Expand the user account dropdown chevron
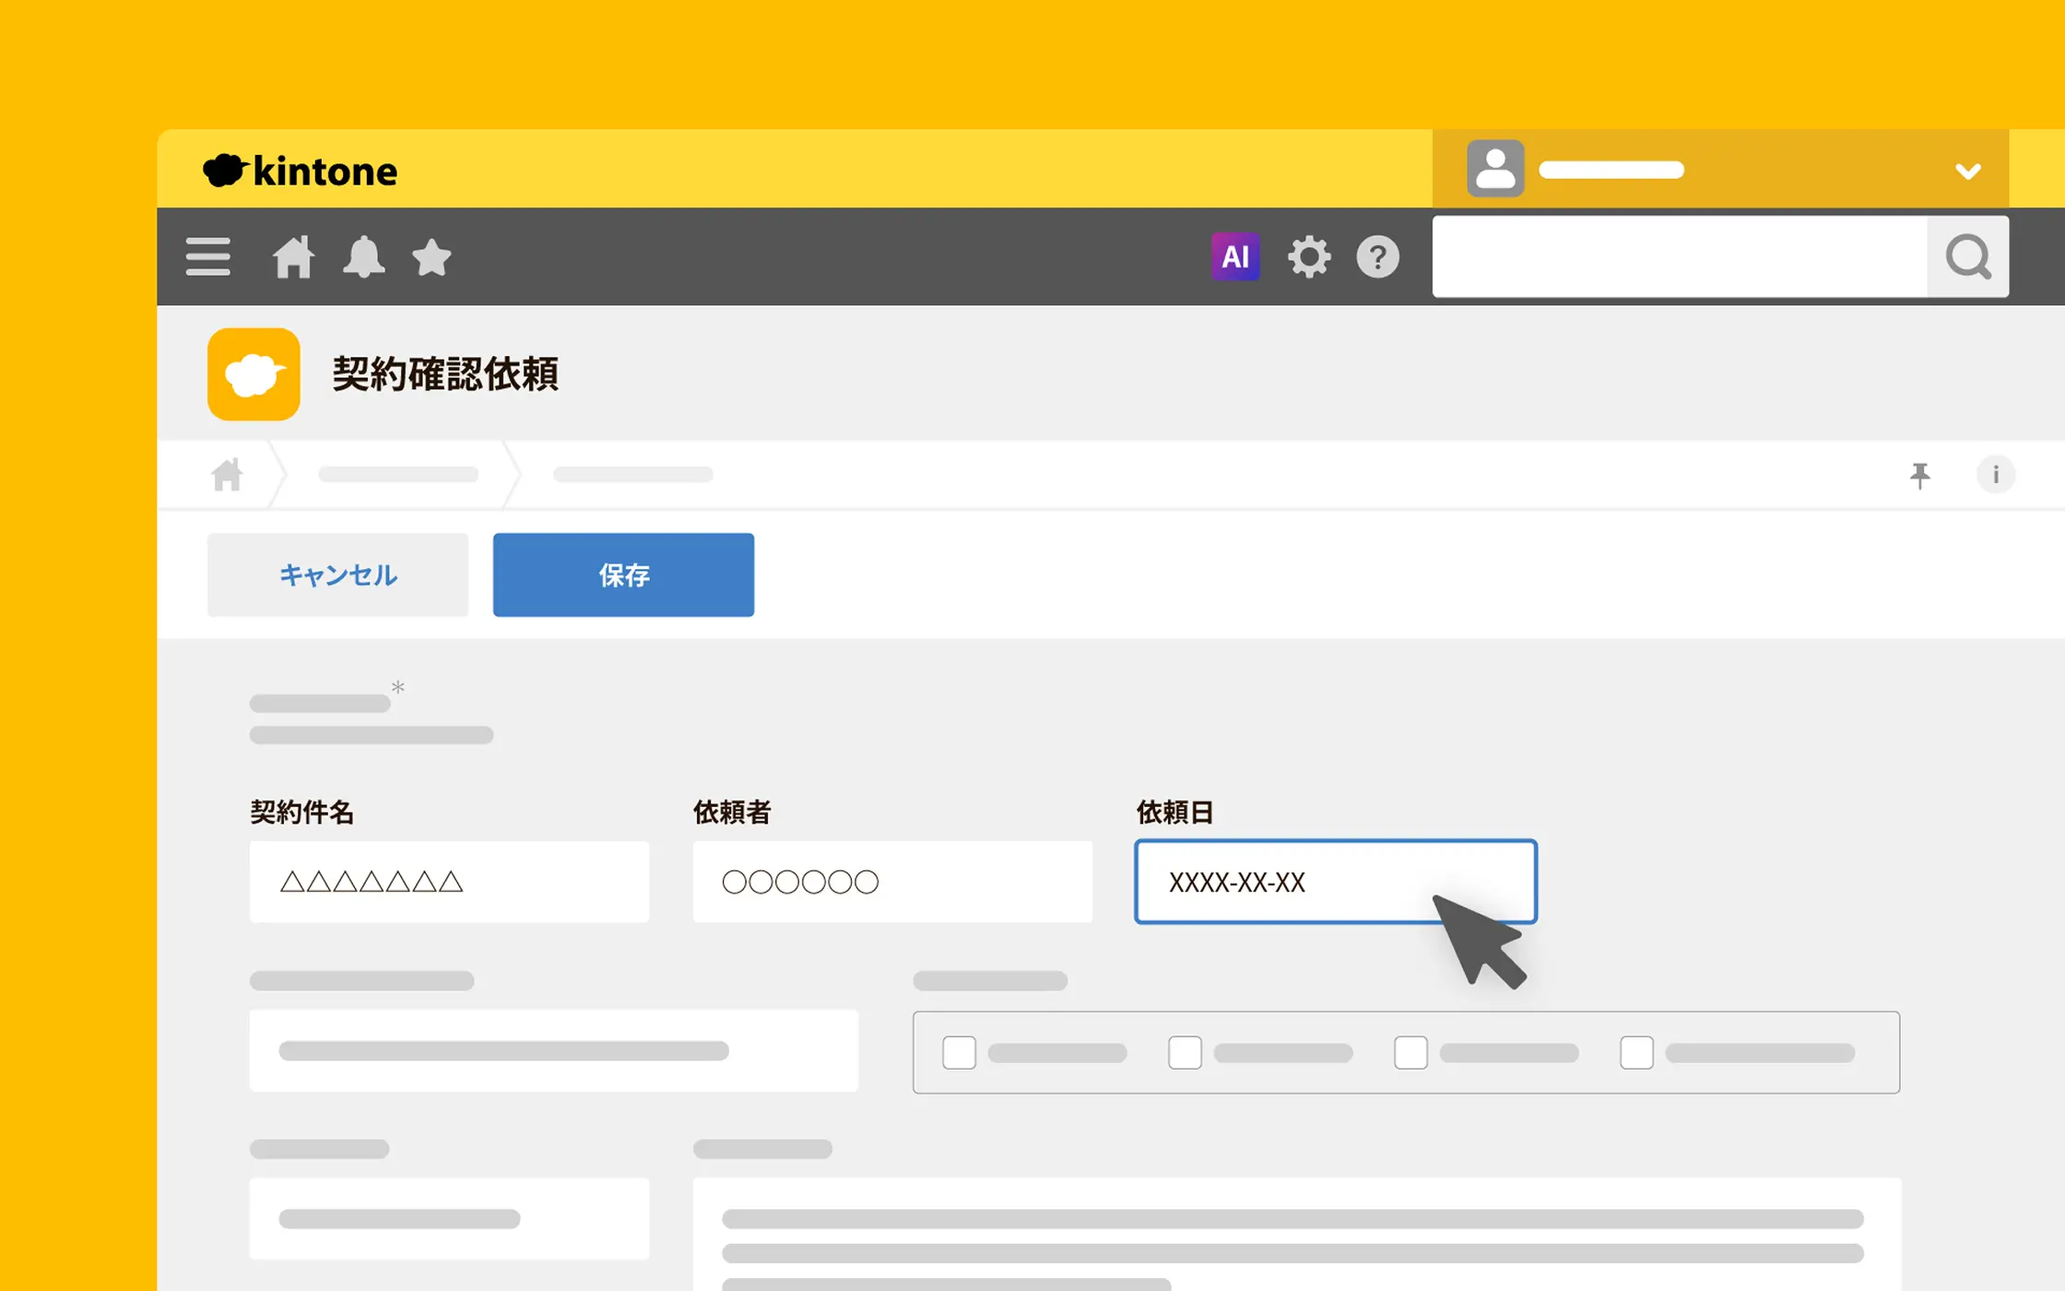 click(1967, 171)
